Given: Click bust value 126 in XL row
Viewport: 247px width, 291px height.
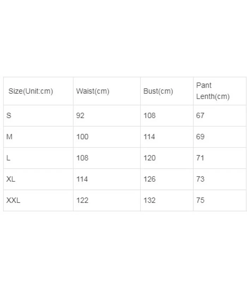Looking at the screenshot, I should point(149,179).
